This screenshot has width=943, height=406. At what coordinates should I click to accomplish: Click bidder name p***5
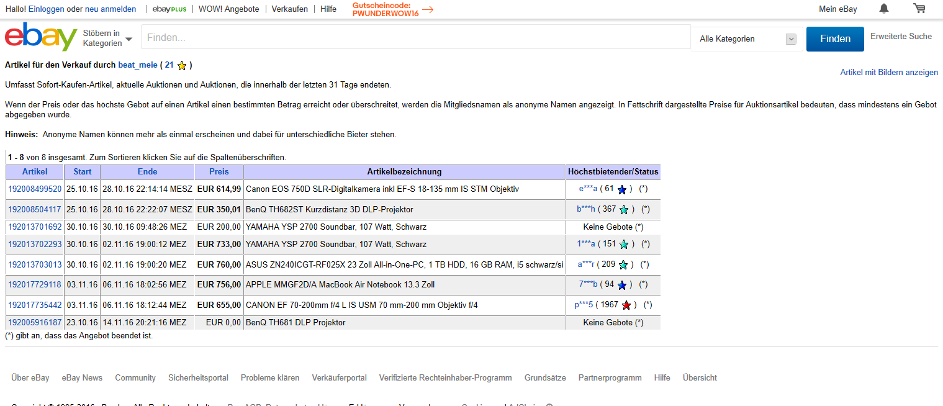pos(584,305)
